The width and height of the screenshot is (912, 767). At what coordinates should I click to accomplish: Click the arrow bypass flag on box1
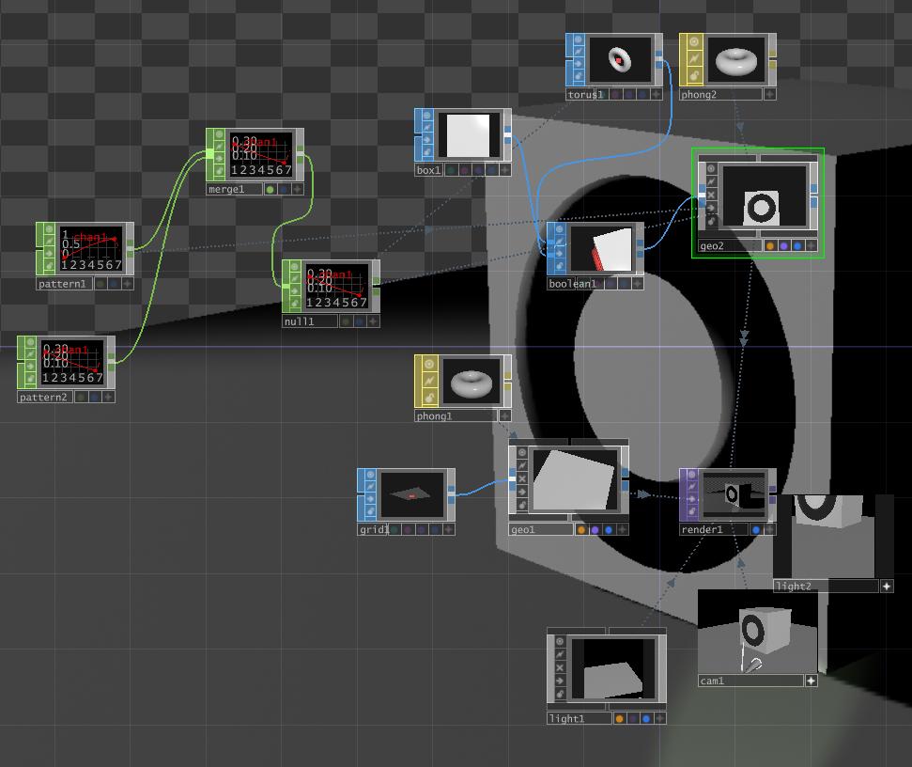pyautogui.click(x=427, y=140)
